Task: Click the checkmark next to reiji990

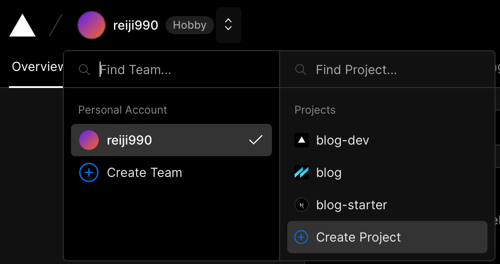Action: pyautogui.click(x=256, y=140)
